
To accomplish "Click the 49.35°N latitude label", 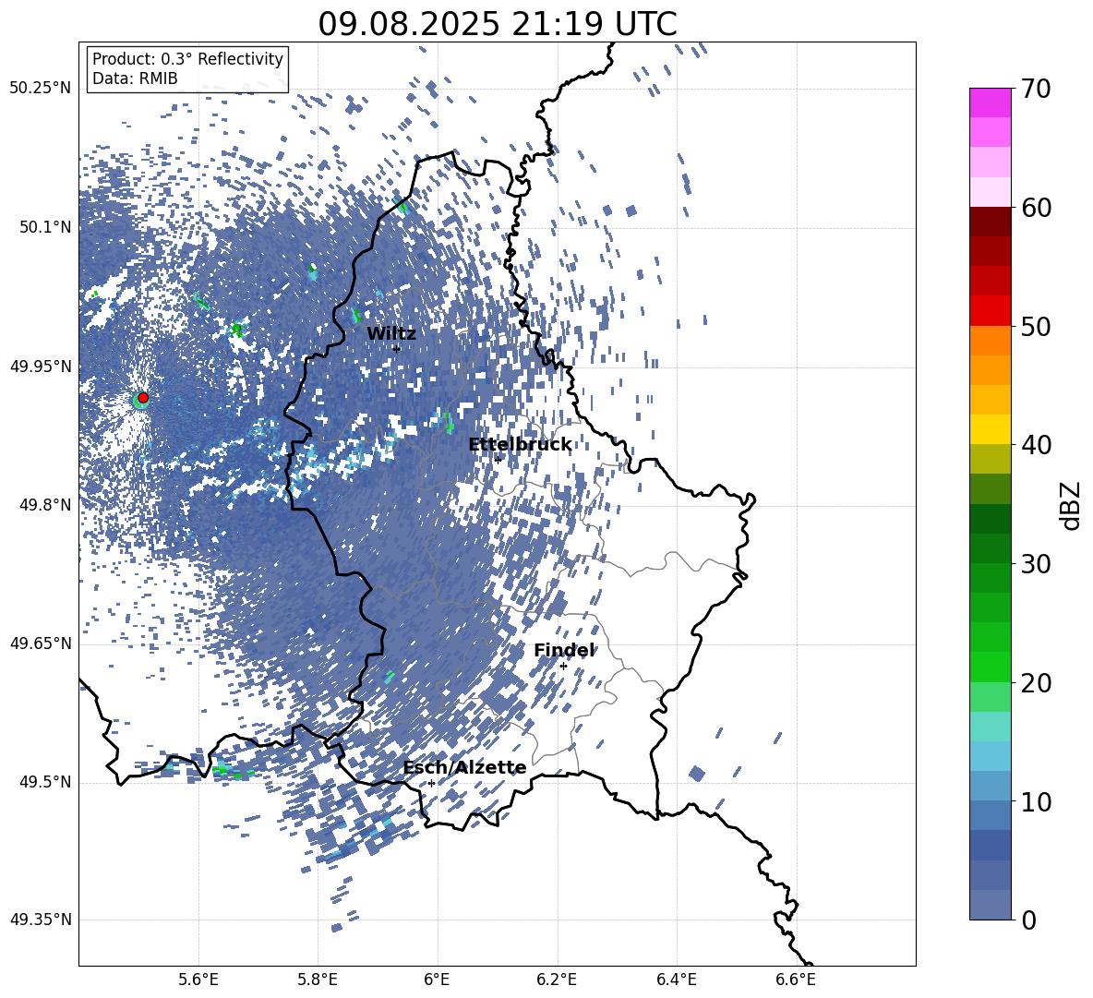I will click(x=41, y=920).
